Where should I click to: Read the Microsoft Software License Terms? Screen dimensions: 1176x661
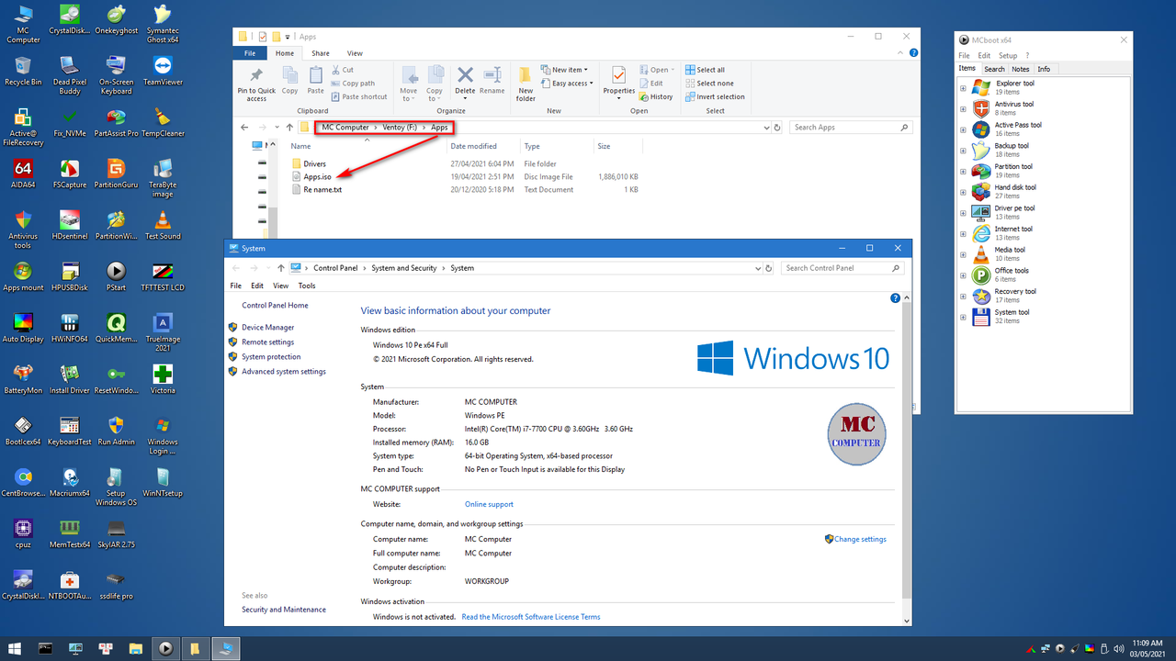pos(531,617)
